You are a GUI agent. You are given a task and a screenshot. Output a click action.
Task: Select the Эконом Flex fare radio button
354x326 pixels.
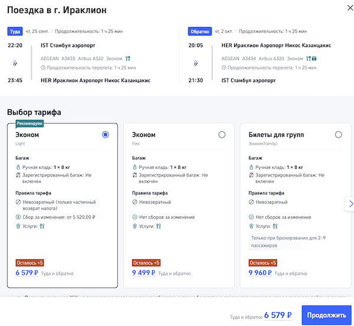(222, 135)
